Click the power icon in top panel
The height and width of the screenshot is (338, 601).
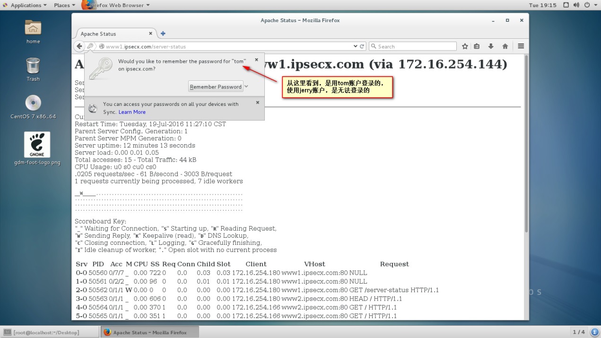click(x=587, y=5)
